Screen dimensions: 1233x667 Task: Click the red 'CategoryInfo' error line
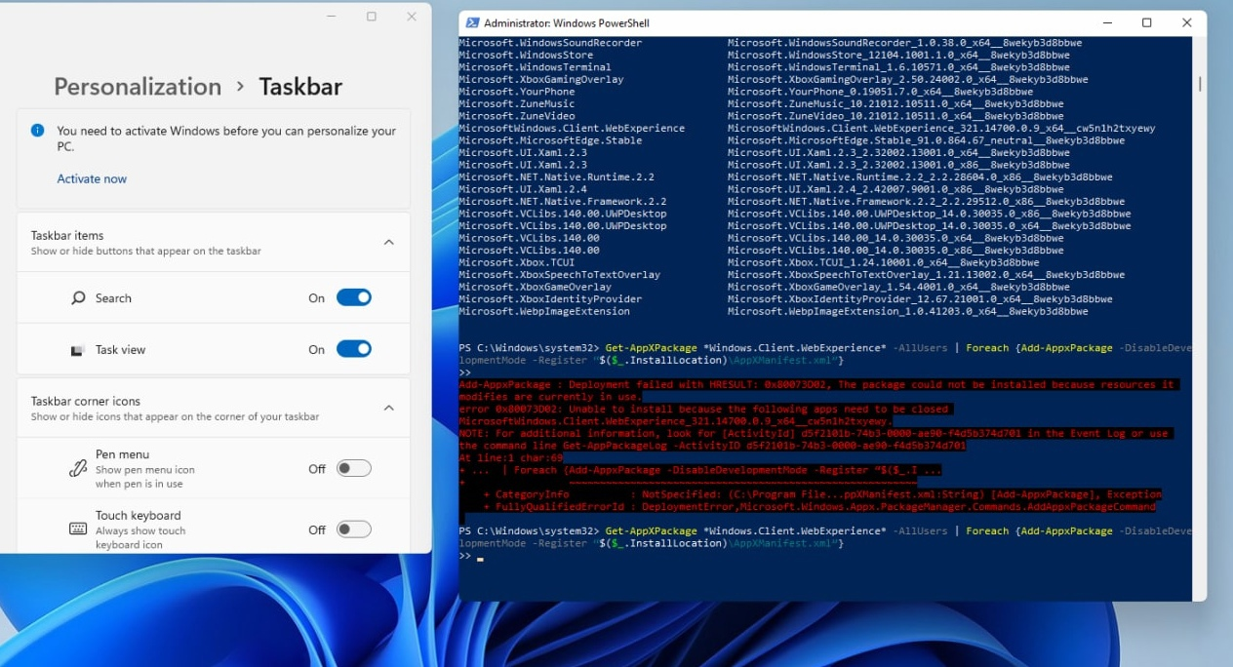tap(822, 494)
